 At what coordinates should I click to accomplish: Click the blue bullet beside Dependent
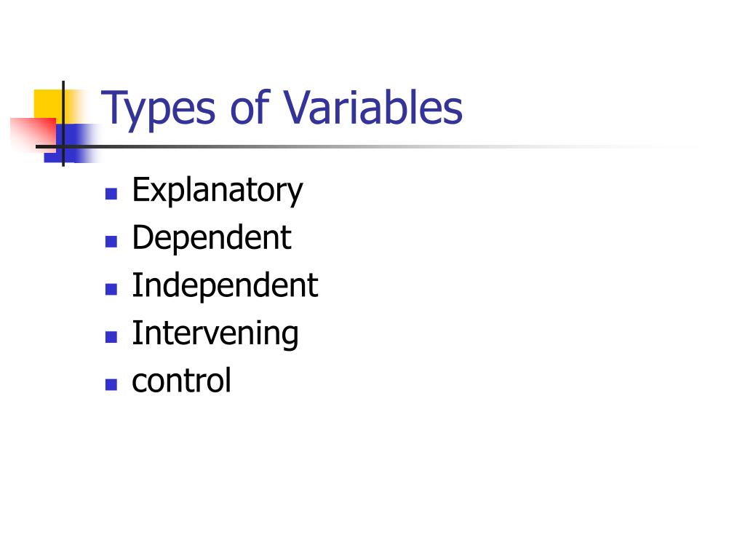tap(111, 242)
